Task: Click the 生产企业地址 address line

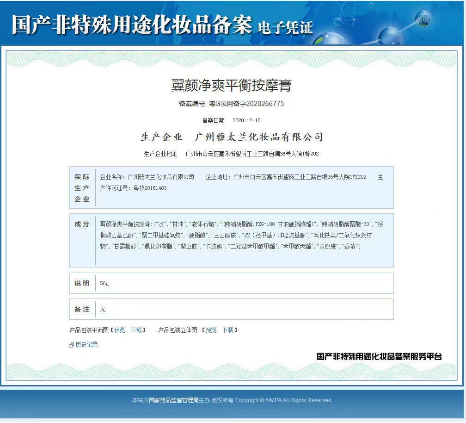Action: click(231, 154)
